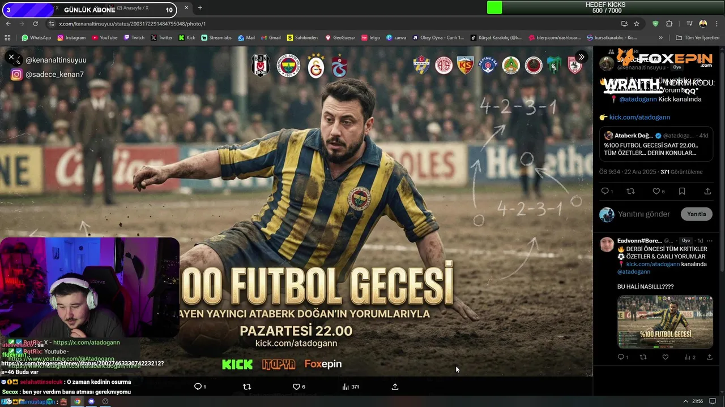Open the Kürşat Karakılıç TikTok bookmark
The height and width of the screenshot is (407, 725).
pos(496,38)
